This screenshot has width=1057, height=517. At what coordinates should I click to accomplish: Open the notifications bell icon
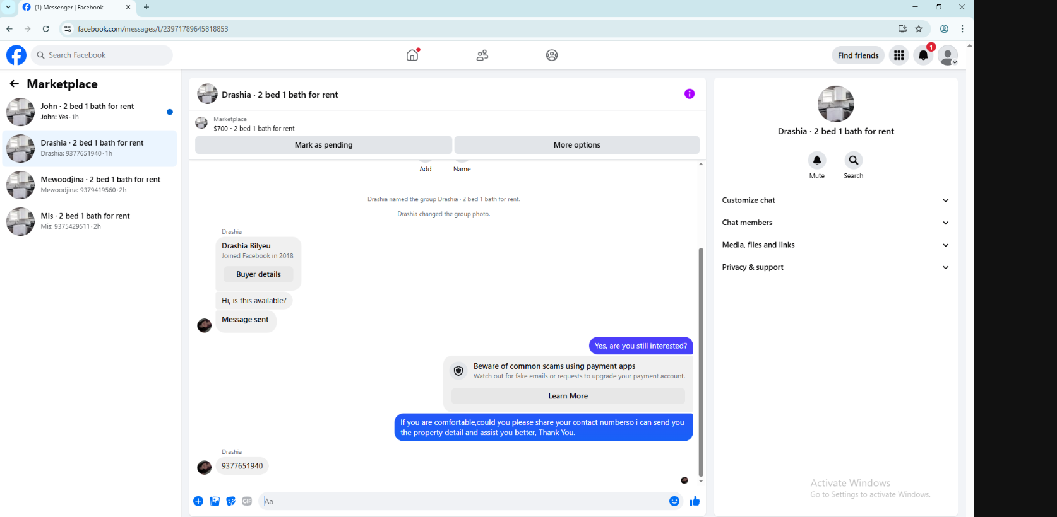(923, 55)
